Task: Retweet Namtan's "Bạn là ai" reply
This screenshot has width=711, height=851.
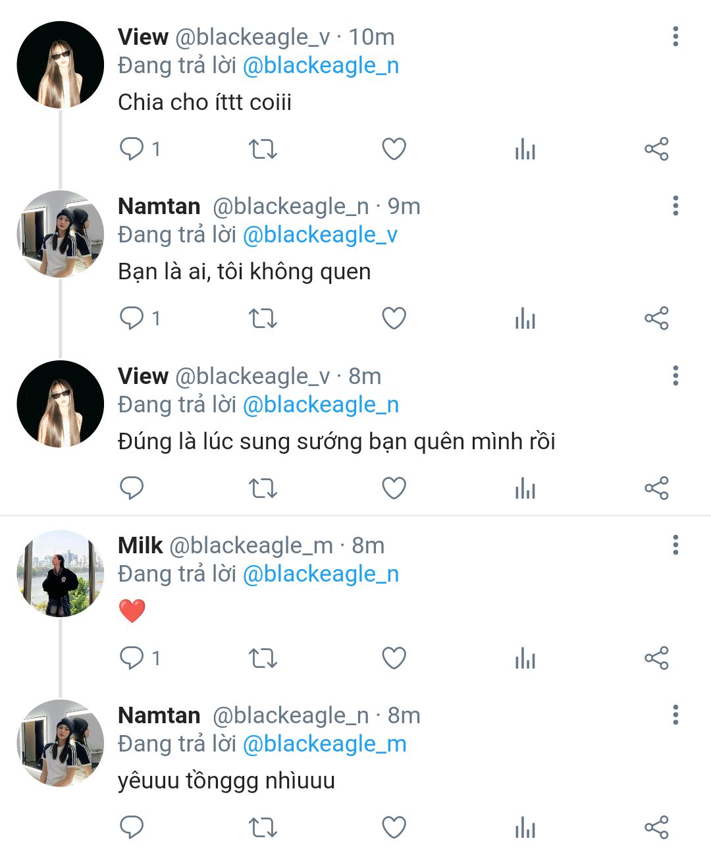Action: (263, 319)
